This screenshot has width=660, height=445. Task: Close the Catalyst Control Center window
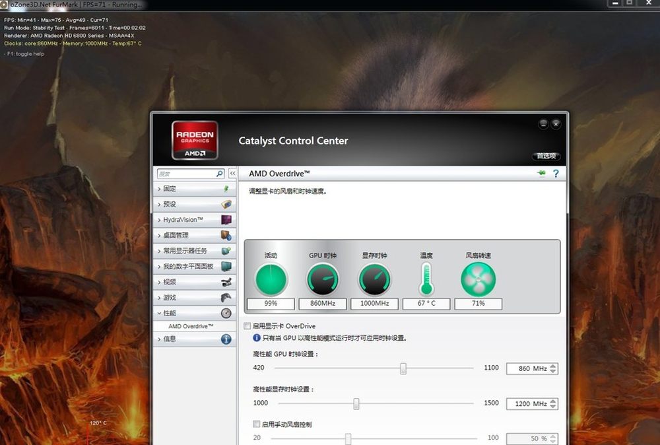[x=556, y=123]
